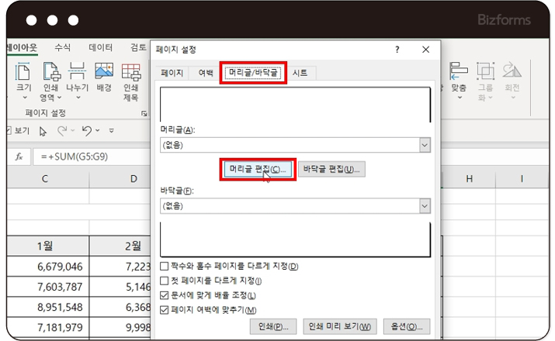This screenshot has height=341, width=555.
Task: Open quick access toolbar customize dropdown
Action: coord(112,131)
